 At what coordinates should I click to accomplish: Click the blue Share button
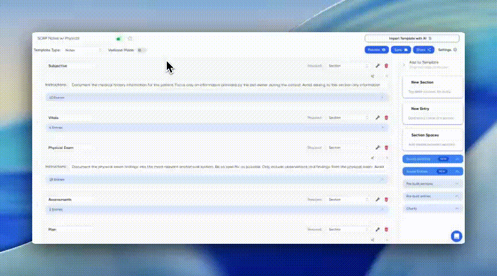423,50
